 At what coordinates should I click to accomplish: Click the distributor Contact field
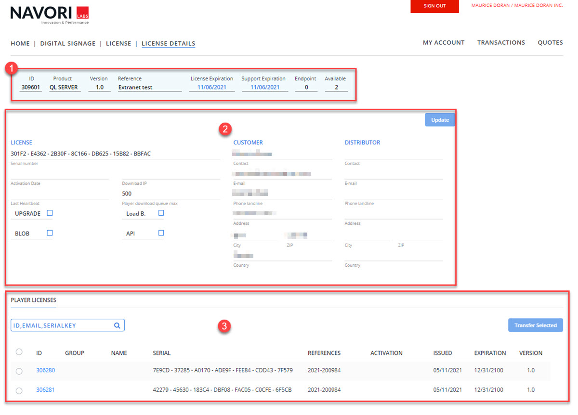click(x=394, y=154)
